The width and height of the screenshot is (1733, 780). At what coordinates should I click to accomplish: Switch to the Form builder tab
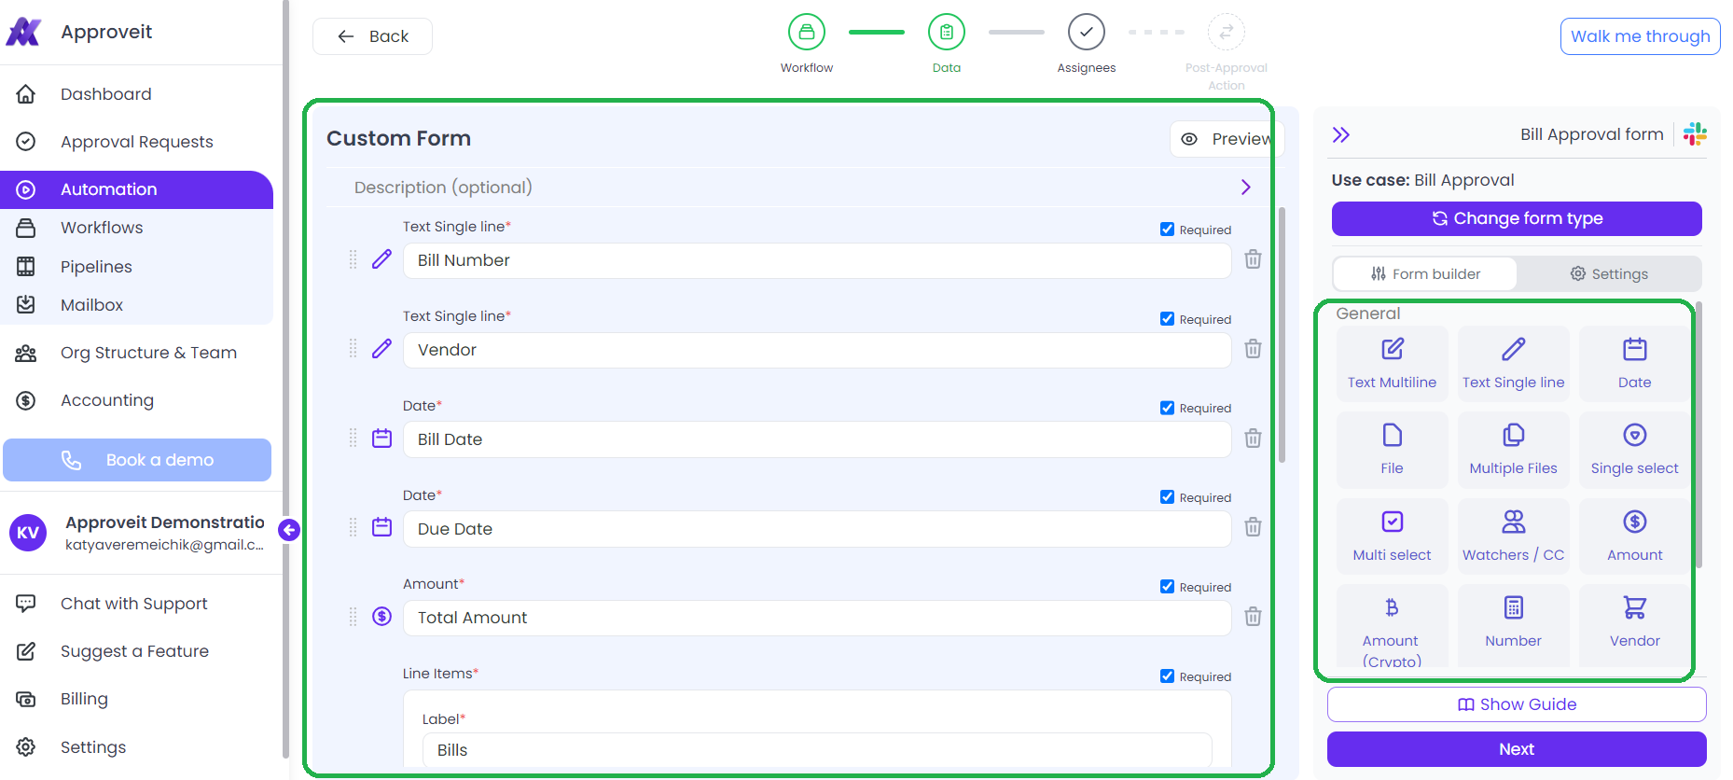tap(1425, 274)
